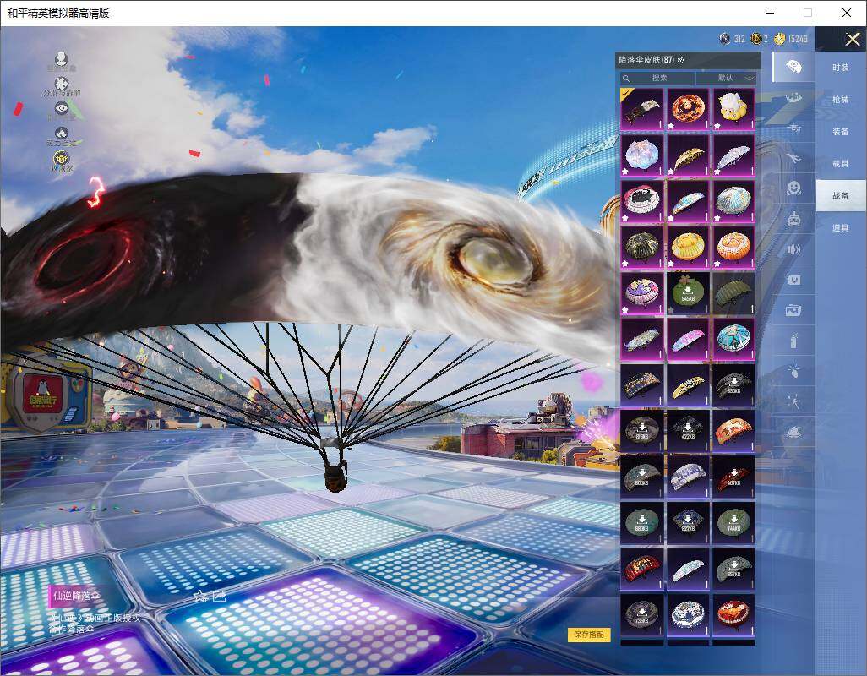This screenshot has width=867, height=676.
Task: Download the 407KB red parachute
Action: coord(733,477)
